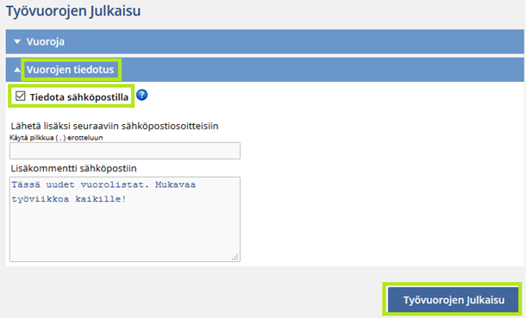Click the Tiedota sähköpostilla label text

click(79, 97)
